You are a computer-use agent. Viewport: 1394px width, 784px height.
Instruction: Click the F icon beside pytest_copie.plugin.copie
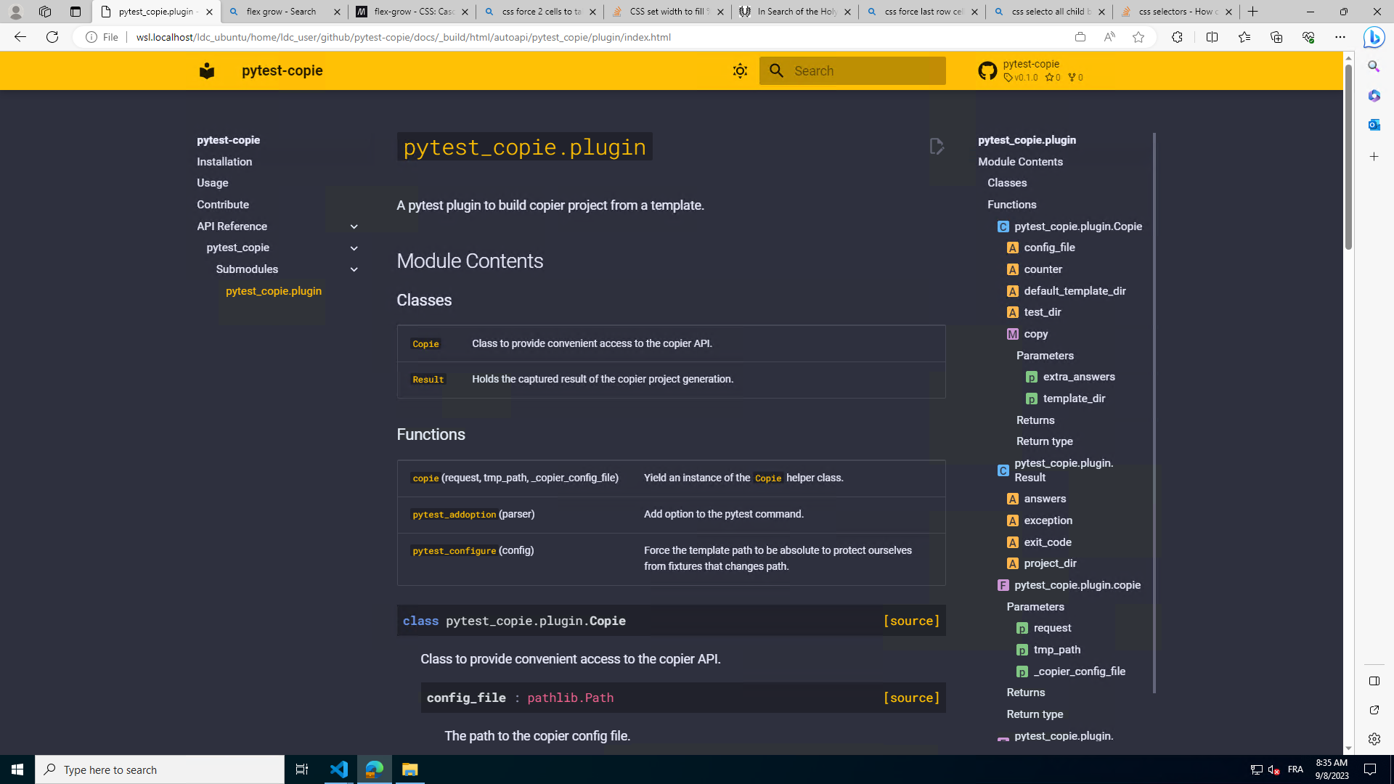point(1003,585)
